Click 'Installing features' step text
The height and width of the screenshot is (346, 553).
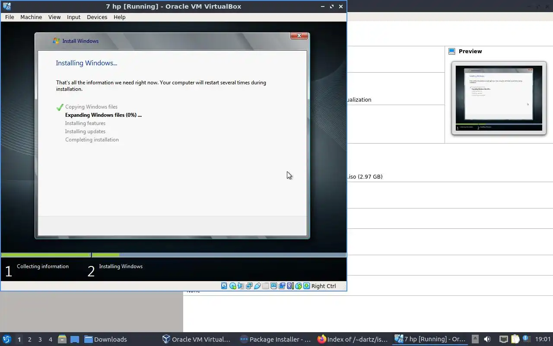(85, 123)
